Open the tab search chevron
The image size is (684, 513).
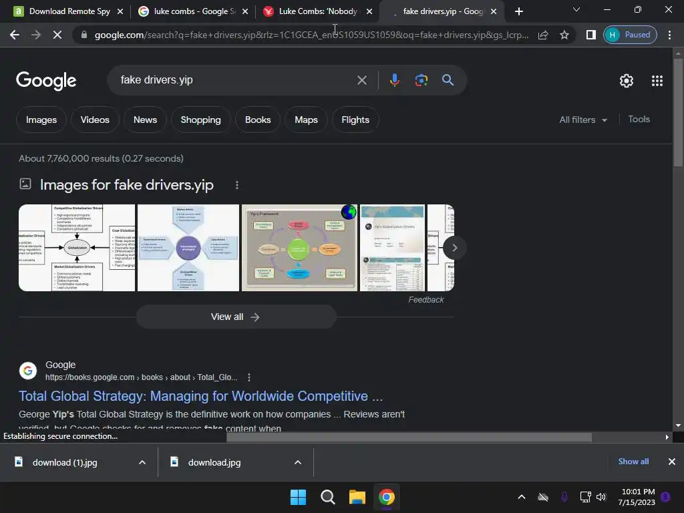[576, 9]
